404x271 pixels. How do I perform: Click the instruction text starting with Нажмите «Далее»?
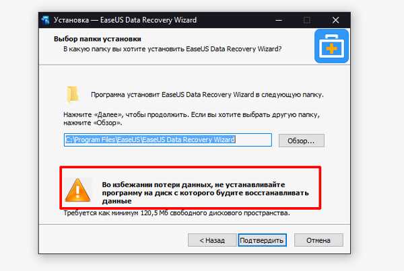[191, 118]
